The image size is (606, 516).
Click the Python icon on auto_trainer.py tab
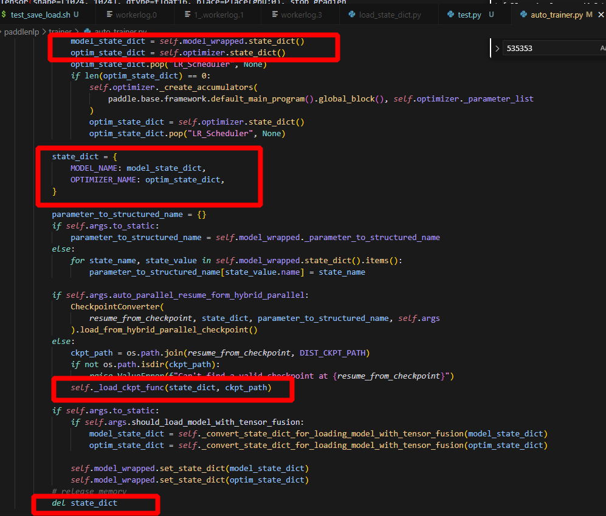point(524,14)
